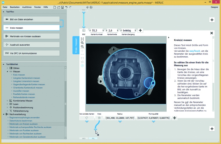Zoom out of the image view
221x144 pixels.
(x=82, y=46)
